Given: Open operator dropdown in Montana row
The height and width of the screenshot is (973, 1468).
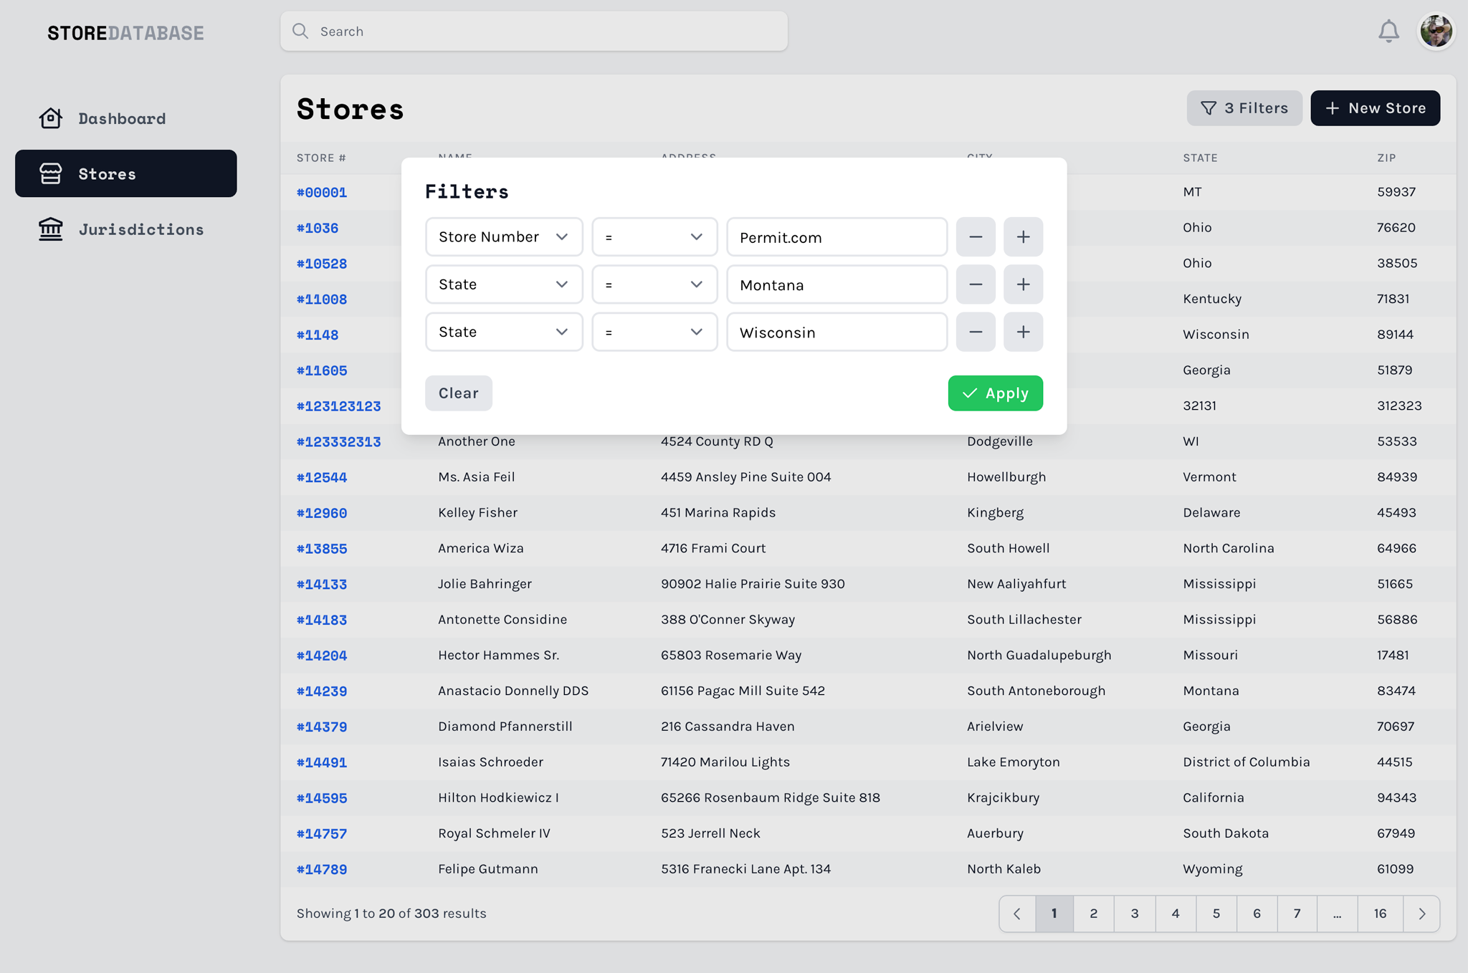Looking at the screenshot, I should click(654, 284).
